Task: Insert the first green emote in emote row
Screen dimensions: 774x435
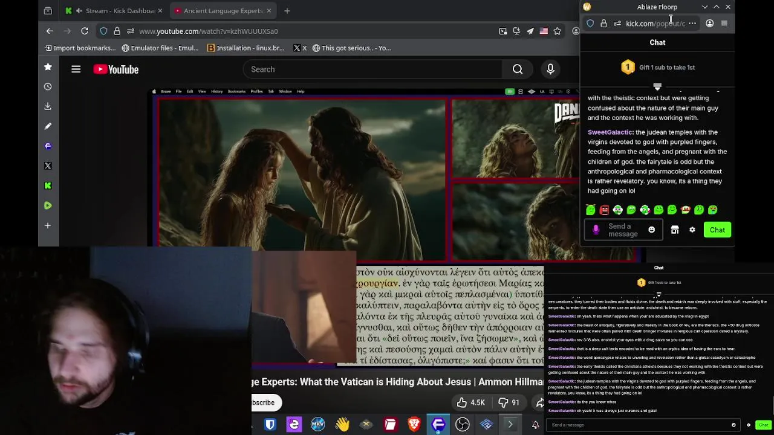Action: [591, 210]
